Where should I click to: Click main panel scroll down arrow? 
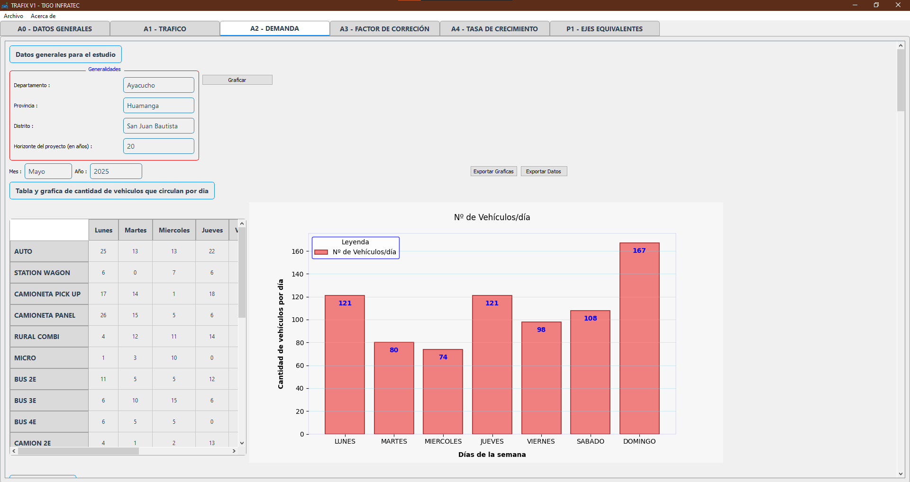tap(901, 473)
